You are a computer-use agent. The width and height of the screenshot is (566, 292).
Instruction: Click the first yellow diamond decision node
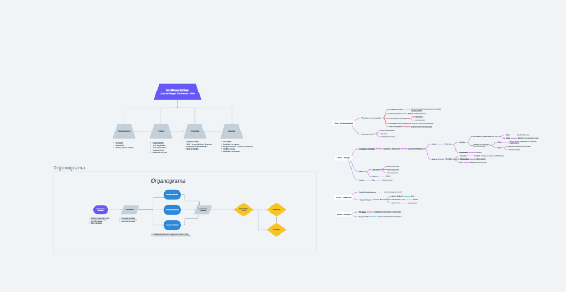tap(243, 210)
